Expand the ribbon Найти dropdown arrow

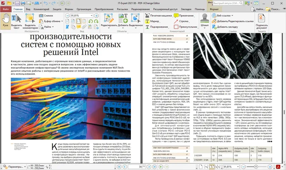tap(53, 27)
